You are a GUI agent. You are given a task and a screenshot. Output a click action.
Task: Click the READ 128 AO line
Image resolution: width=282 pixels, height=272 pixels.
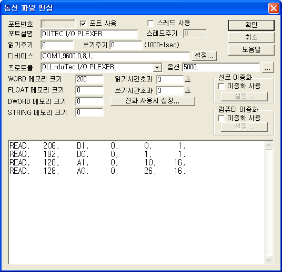[97, 171]
